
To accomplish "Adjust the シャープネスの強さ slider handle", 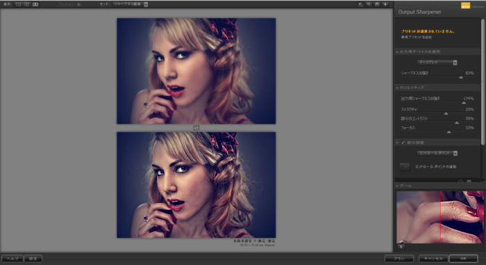I will (461, 77).
